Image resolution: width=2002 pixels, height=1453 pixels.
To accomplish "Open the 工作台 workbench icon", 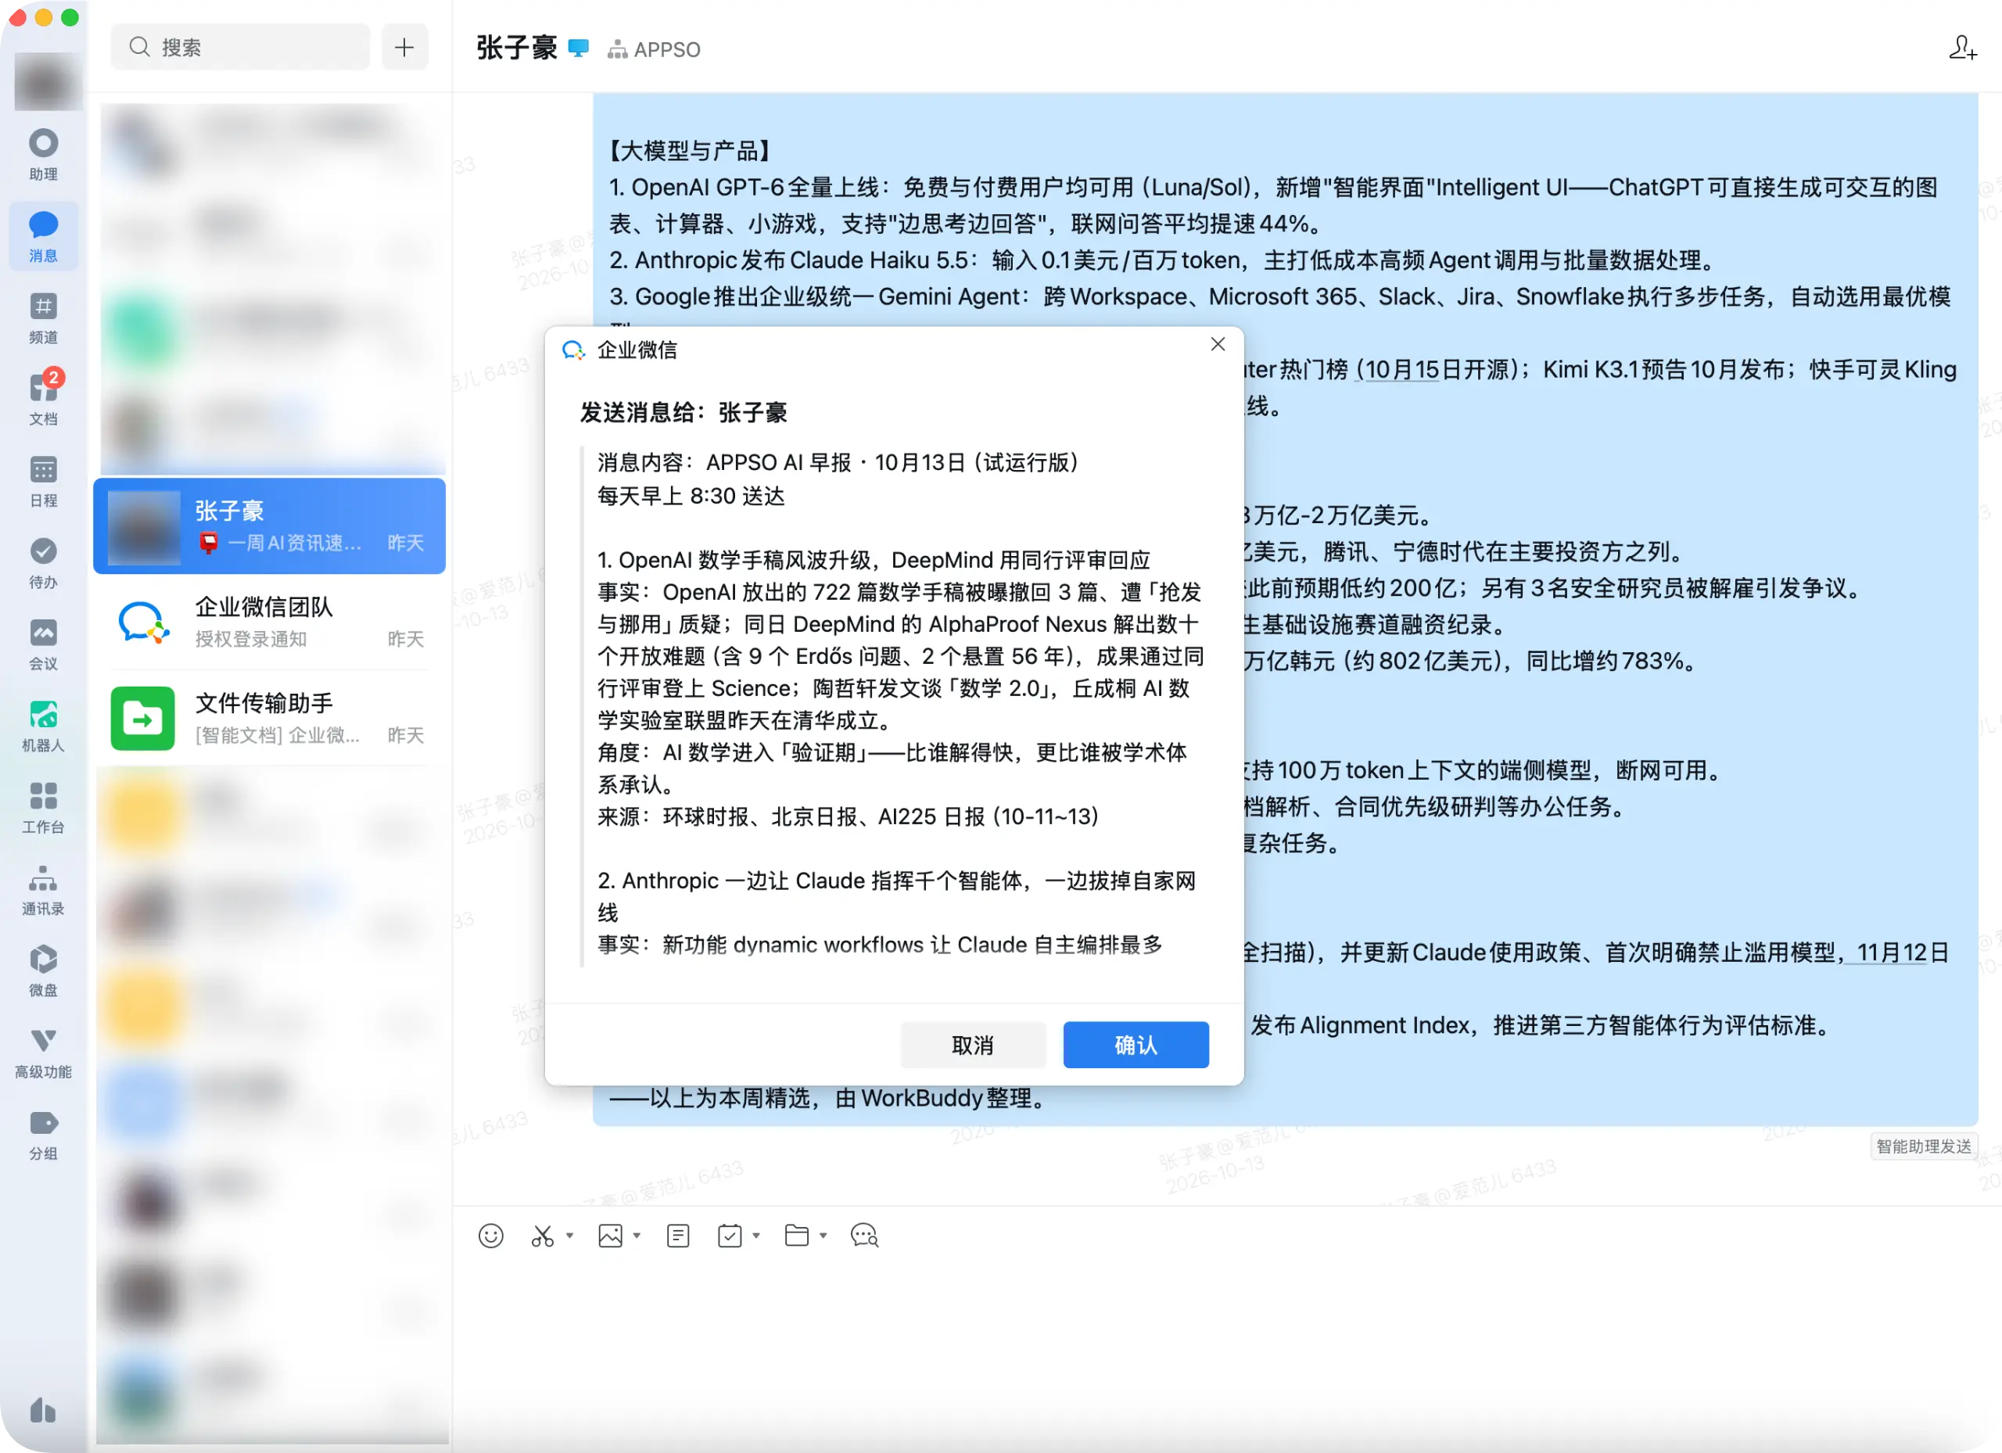I will [43, 807].
